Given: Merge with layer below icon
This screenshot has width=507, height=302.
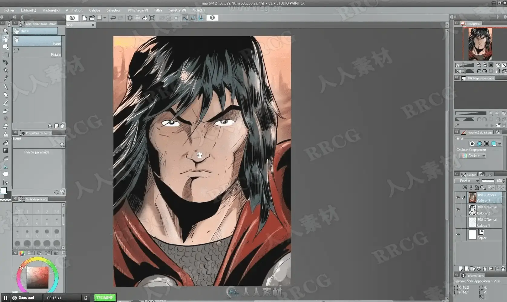Looking at the screenshot, I should [485, 268].
